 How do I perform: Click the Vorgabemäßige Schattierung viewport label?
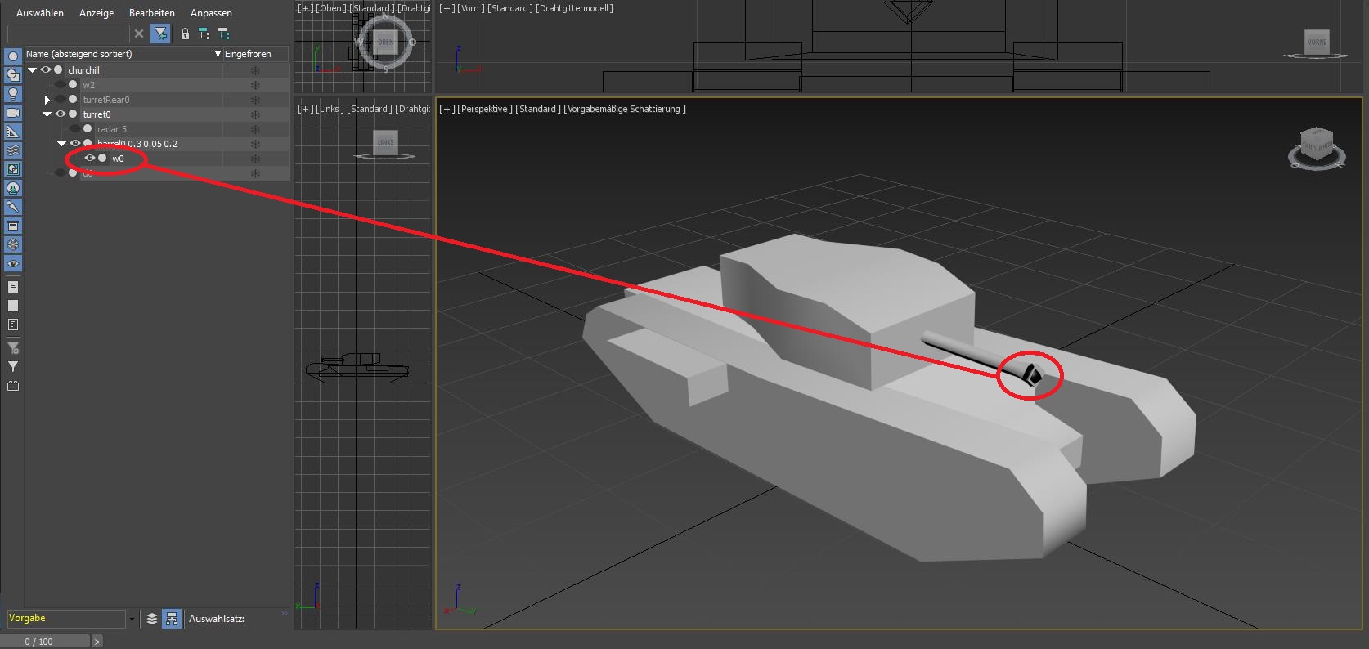[x=625, y=109]
